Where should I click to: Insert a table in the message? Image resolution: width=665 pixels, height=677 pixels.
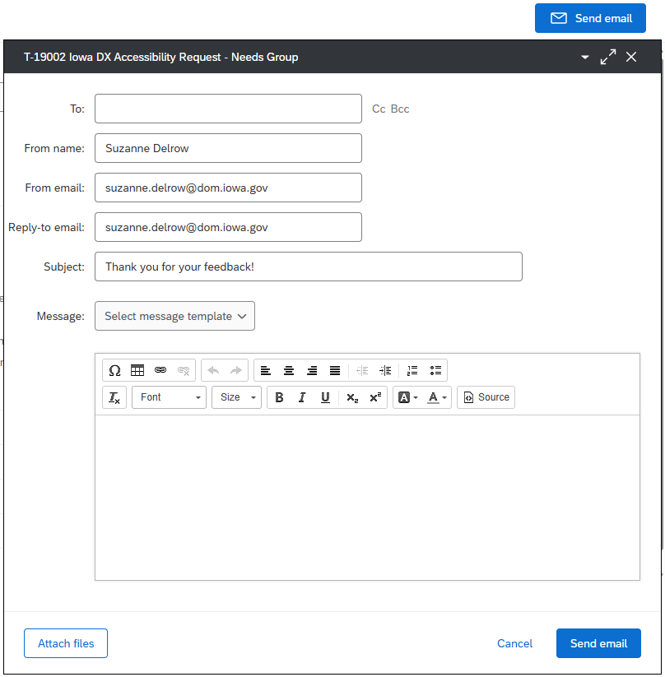(x=137, y=370)
